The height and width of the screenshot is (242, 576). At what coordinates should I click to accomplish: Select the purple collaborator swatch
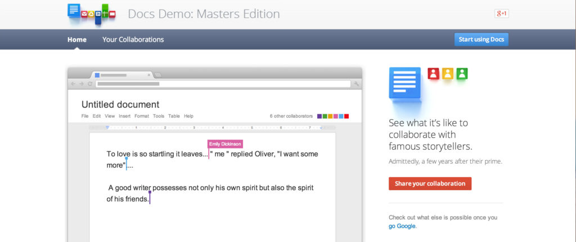[x=319, y=116]
